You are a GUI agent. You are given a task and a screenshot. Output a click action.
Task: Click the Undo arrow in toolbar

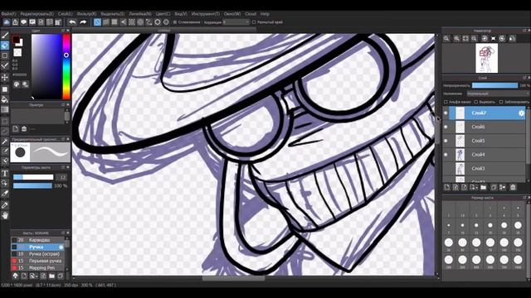click(72, 22)
